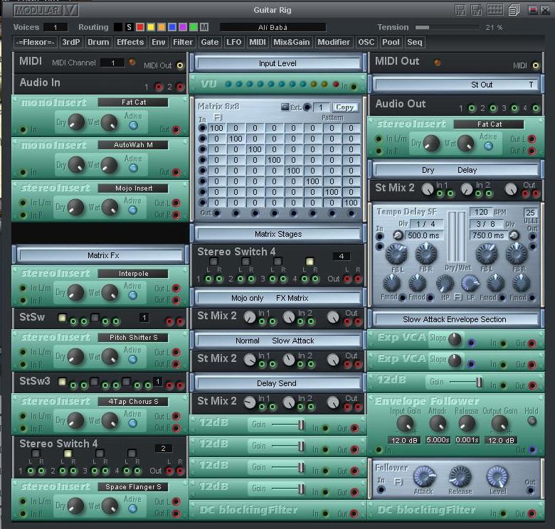Screen dimensions: 555x529
Task: Click small icon left of Matrix Ext. label
Action: [285, 107]
